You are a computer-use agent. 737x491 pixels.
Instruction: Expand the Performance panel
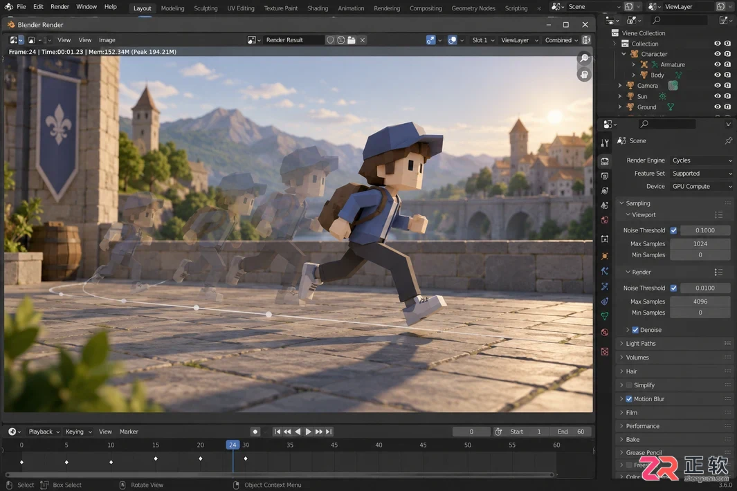point(673,426)
